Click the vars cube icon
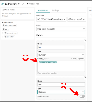The width and height of the screenshot is (92, 102). coord(3,29)
